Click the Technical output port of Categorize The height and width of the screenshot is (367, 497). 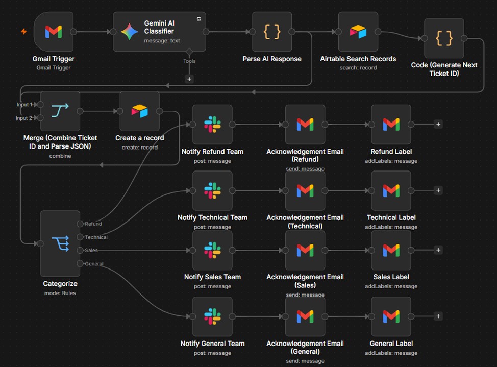(x=80, y=237)
